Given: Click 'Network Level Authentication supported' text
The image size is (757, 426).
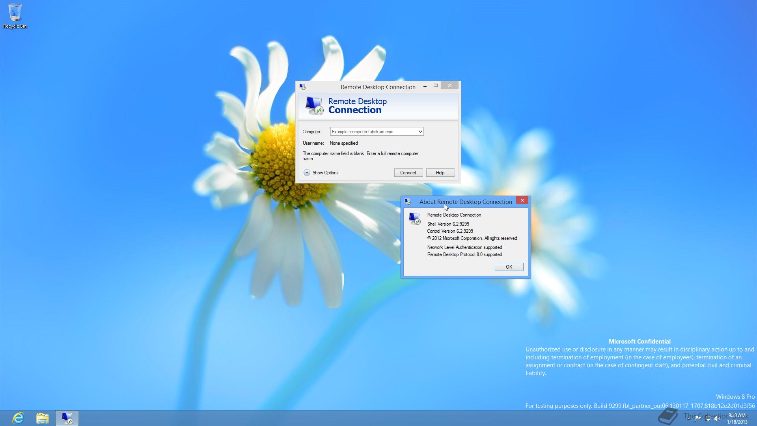Looking at the screenshot, I should coord(465,247).
